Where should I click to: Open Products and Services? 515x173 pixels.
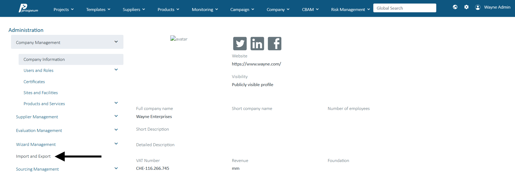click(x=44, y=104)
